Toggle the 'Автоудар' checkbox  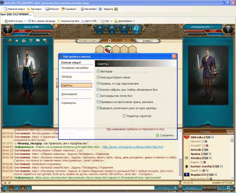[98, 71]
